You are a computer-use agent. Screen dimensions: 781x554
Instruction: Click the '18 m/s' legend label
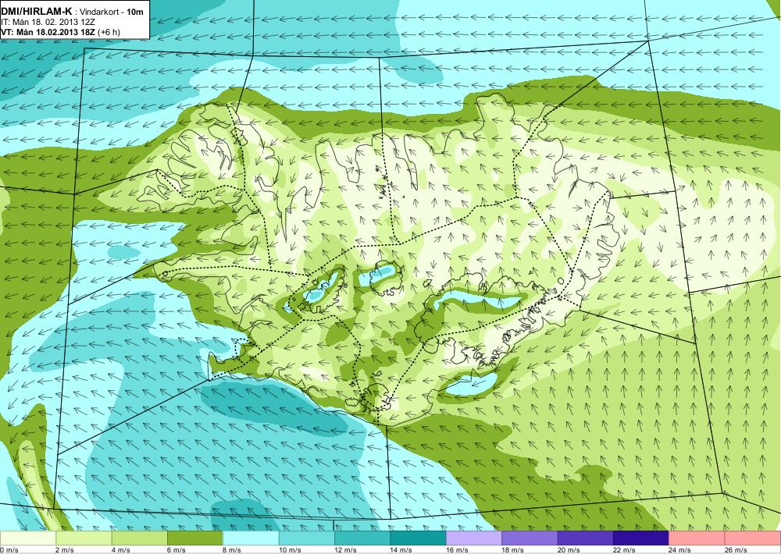(x=512, y=550)
